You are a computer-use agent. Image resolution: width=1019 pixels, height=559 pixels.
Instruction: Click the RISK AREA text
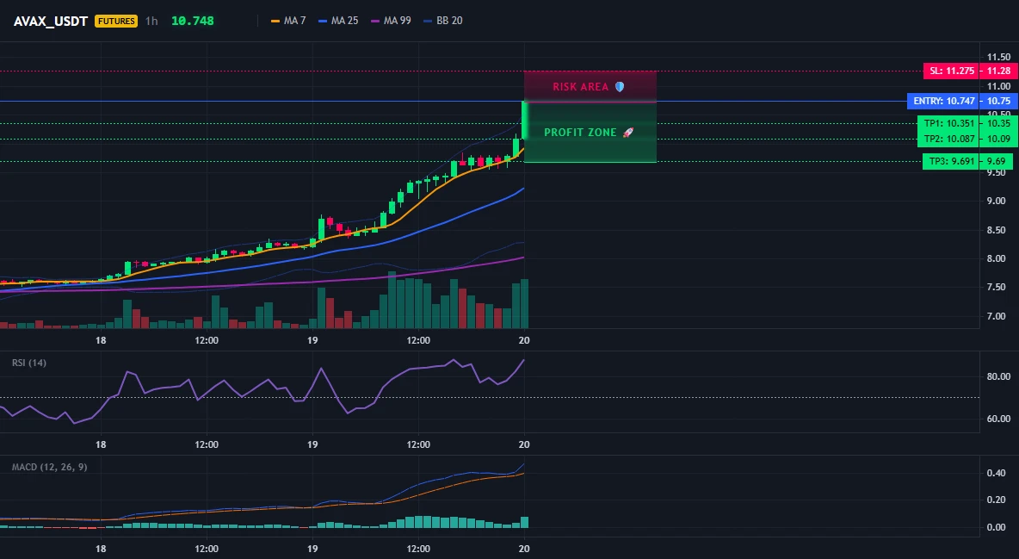tap(580, 86)
